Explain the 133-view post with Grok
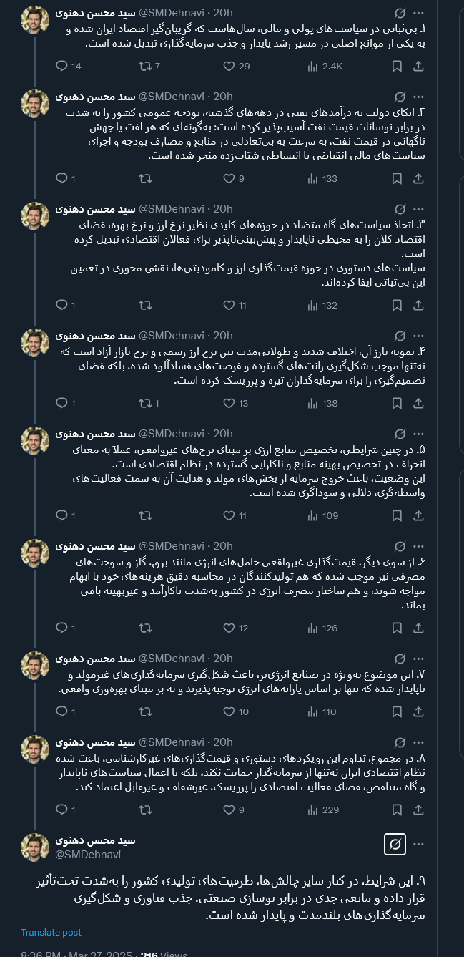This screenshot has width=464, height=957. click(400, 97)
